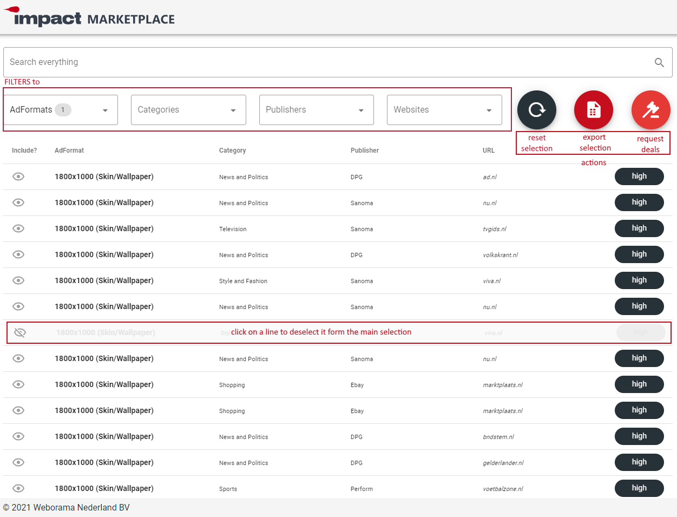Toggle the eye icon for volkskrant.nl row

[x=18, y=254]
